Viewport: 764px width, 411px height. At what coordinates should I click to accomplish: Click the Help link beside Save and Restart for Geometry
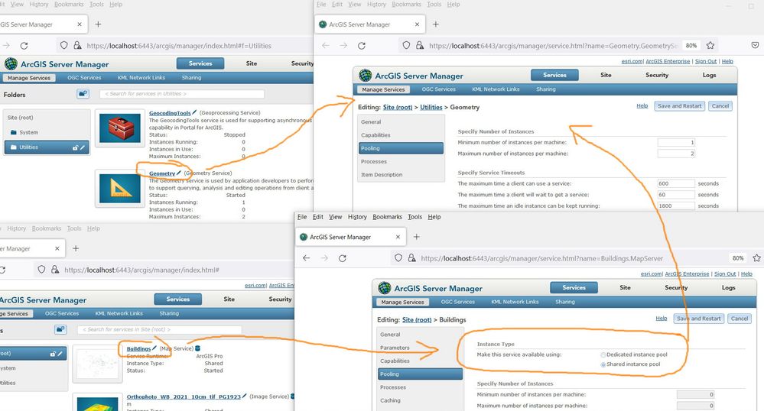[642, 105]
